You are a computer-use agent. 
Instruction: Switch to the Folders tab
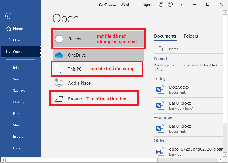pyautogui.click(x=191, y=36)
